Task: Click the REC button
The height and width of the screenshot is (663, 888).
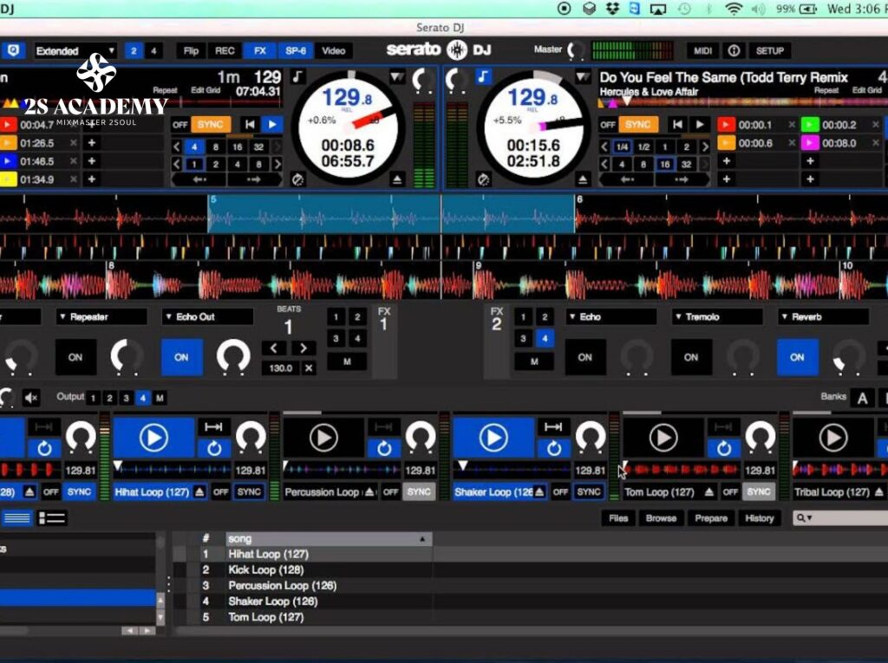Action: [225, 51]
